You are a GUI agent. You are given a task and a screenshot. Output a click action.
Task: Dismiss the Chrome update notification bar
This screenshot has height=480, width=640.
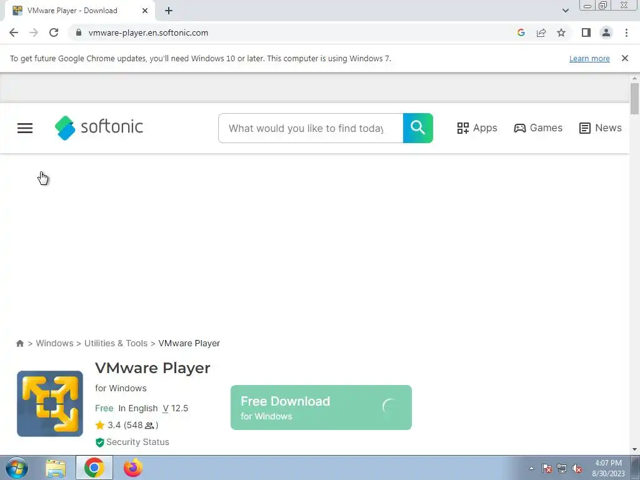tap(624, 58)
